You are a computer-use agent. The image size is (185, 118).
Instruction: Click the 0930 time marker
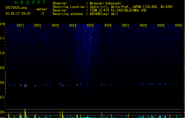pyautogui.click(x=179, y=25)
